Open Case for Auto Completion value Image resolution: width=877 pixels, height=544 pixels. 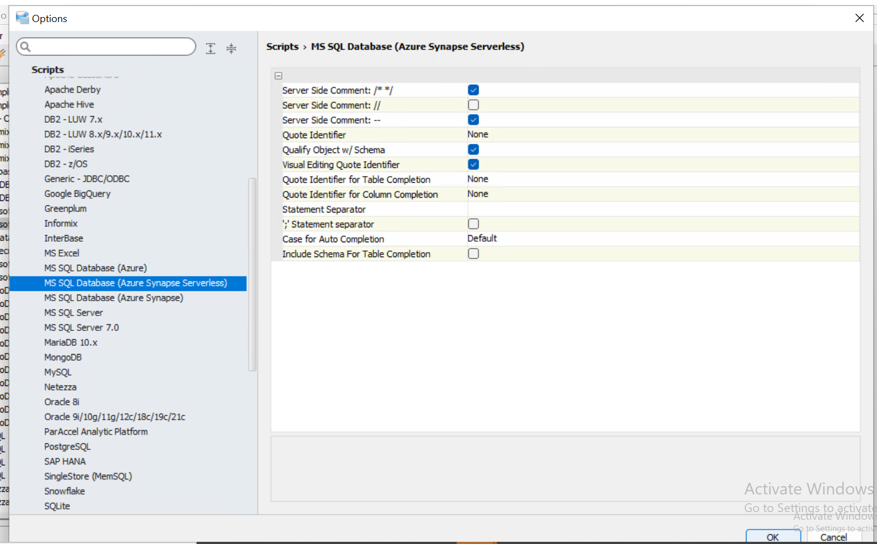pyautogui.click(x=663, y=238)
